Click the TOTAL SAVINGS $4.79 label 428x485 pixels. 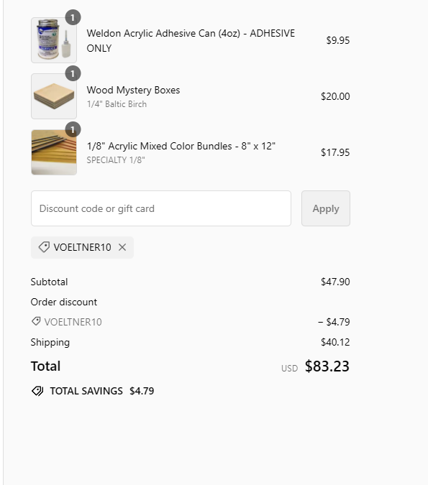coord(102,391)
